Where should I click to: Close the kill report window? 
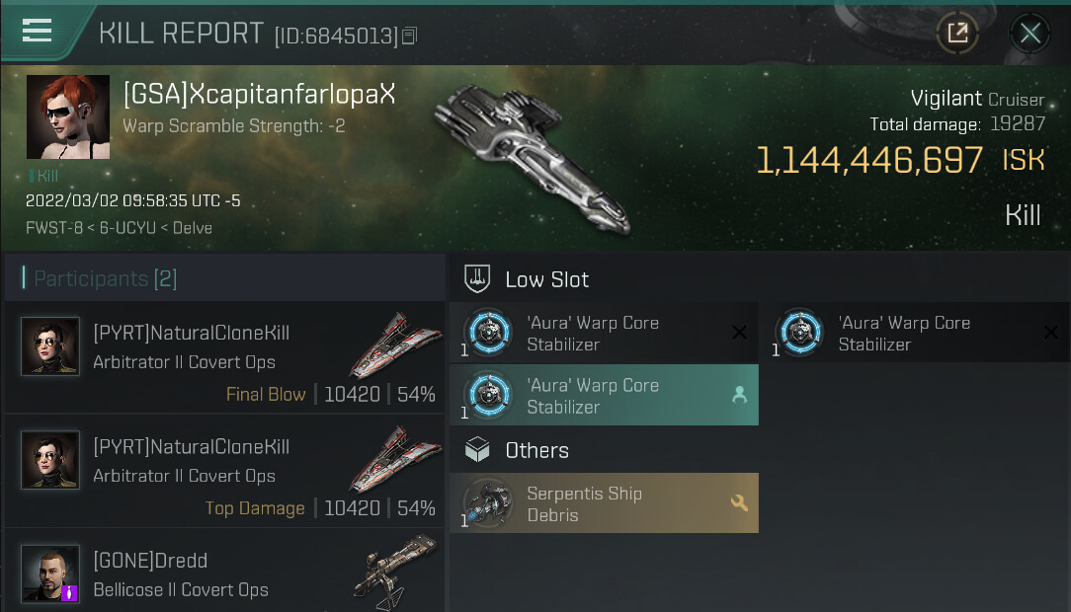1030,34
